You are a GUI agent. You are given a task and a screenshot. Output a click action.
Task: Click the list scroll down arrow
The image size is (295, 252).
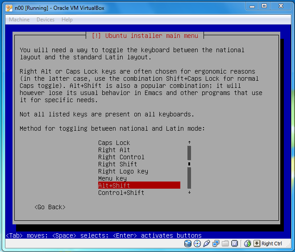click(189, 192)
